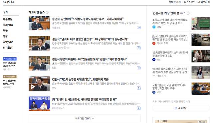The height and width of the screenshot is (123, 213).
Task: Close the advertisement with X icon
Action: pos(204,122)
